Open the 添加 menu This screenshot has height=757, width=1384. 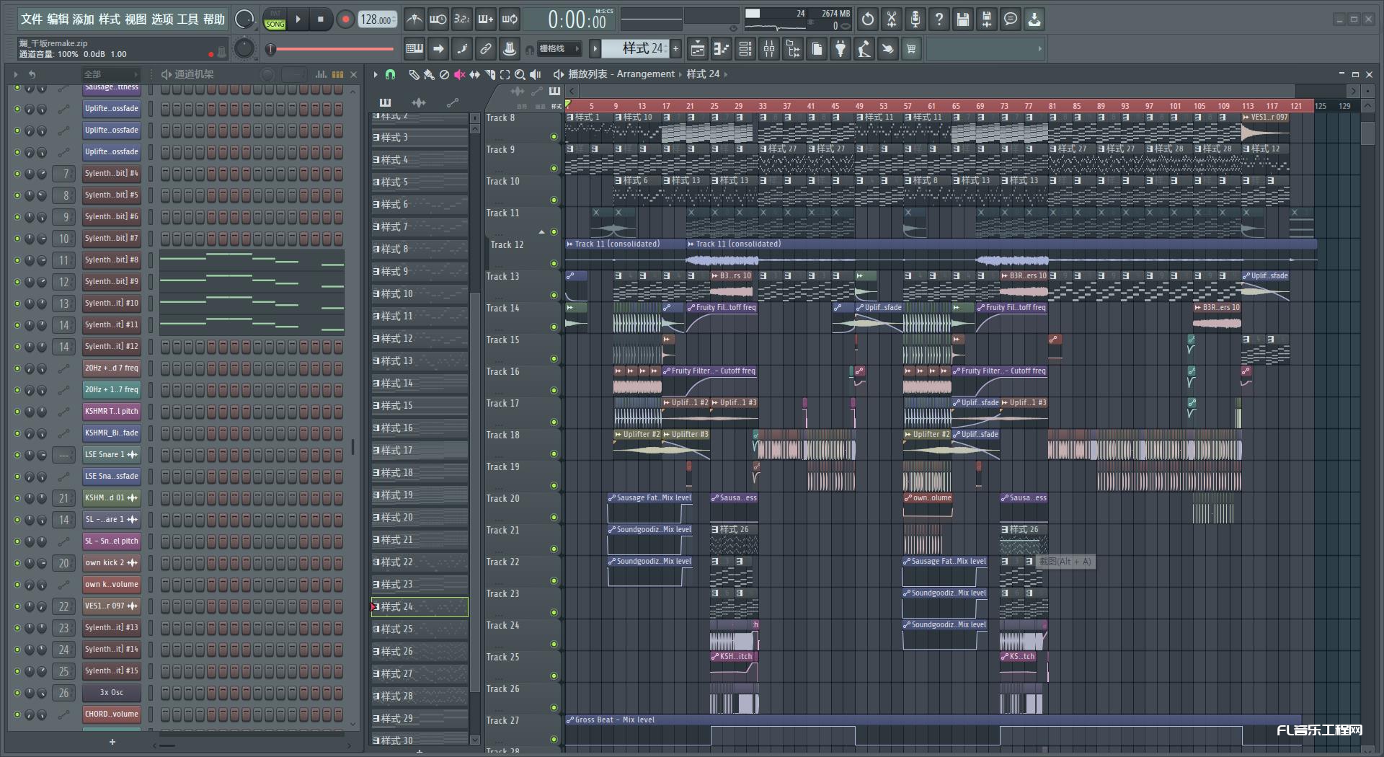click(84, 19)
